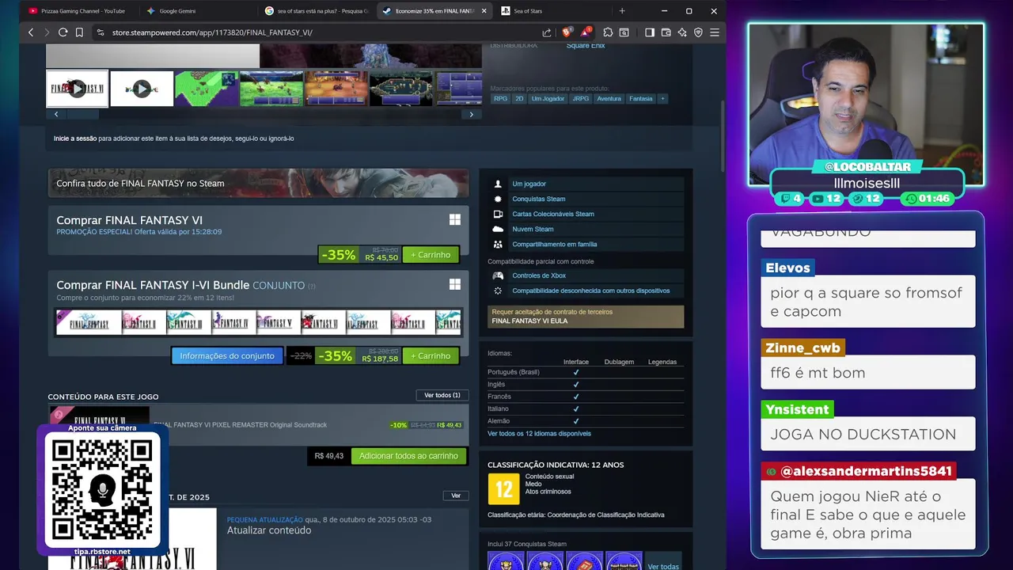Click the 2D tag
Image resolution: width=1013 pixels, height=570 pixels.
(x=519, y=99)
